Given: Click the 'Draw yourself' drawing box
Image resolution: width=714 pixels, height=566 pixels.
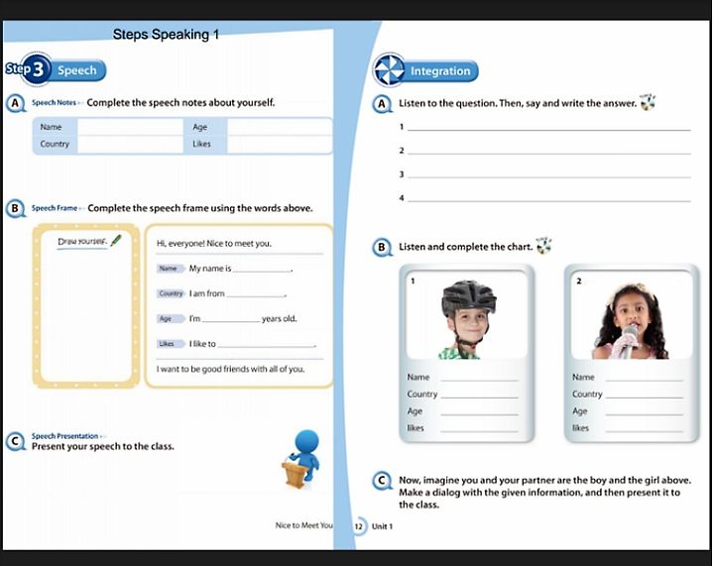Looking at the screenshot, I should [86, 306].
